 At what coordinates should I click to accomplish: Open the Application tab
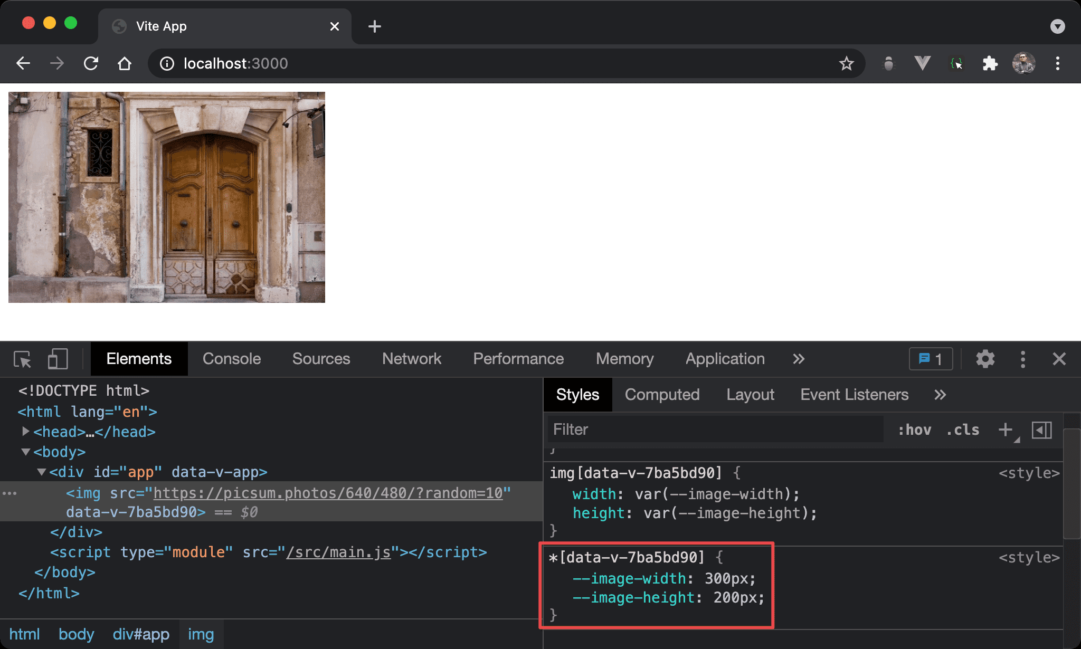tap(725, 359)
